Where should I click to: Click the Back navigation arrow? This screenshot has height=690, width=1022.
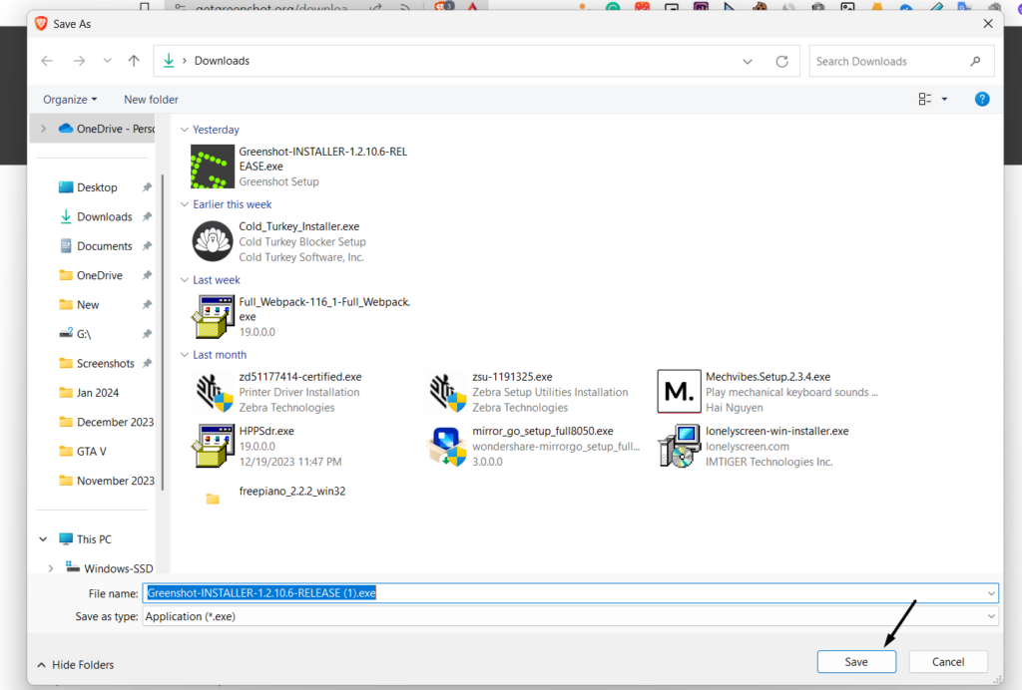(x=47, y=61)
